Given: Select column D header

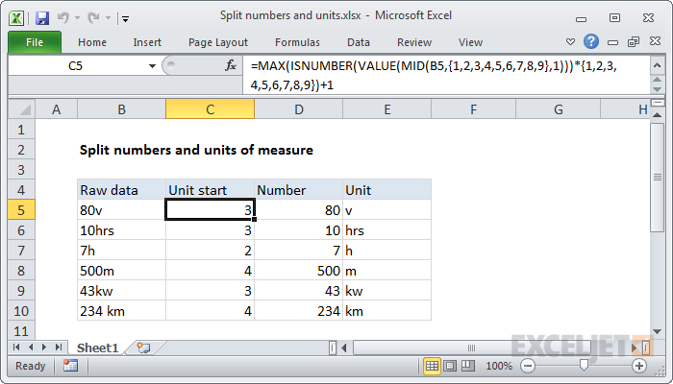Looking at the screenshot, I should click(x=299, y=109).
